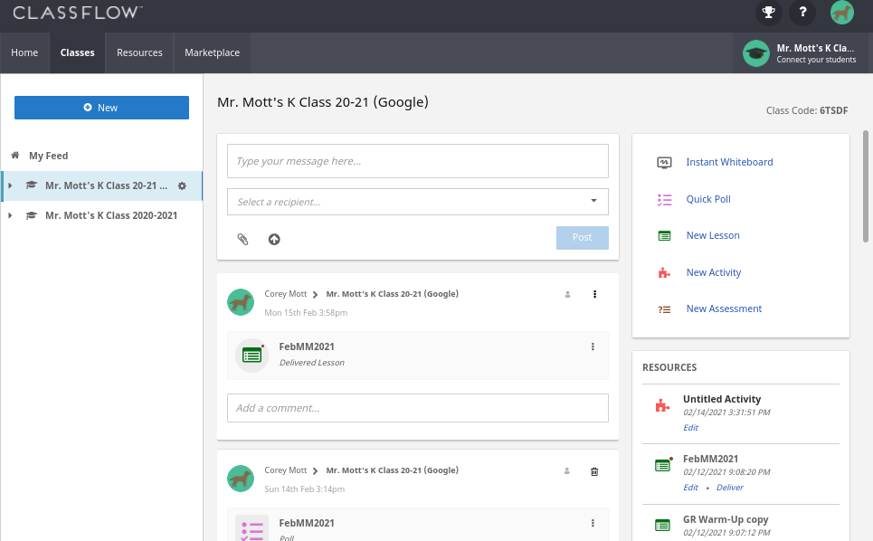Viewport: 873px width, 541px height.
Task: Attach a file using the paperclip icon
Action: [x=241, y=239]
